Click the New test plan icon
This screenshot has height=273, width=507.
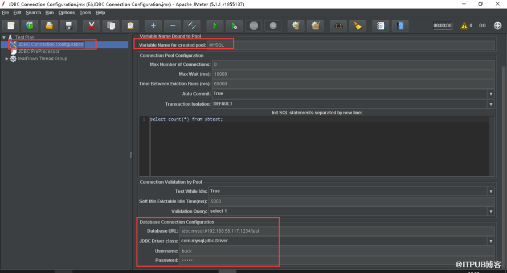[x=11, y=26]
